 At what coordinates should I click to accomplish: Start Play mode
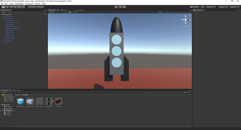tap(116, 7)
